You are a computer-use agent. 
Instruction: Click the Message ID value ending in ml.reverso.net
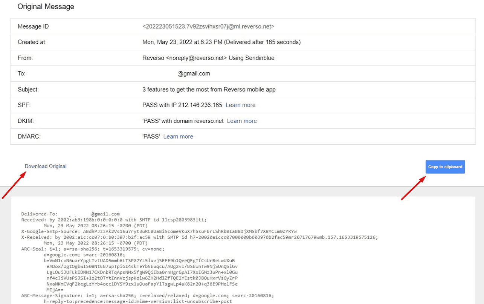[208, 26]
